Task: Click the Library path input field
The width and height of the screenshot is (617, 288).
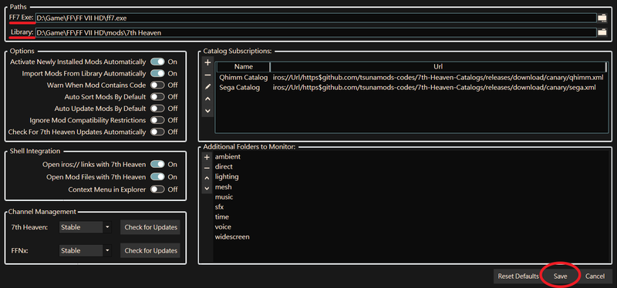Action: click(x=316, y=32)
